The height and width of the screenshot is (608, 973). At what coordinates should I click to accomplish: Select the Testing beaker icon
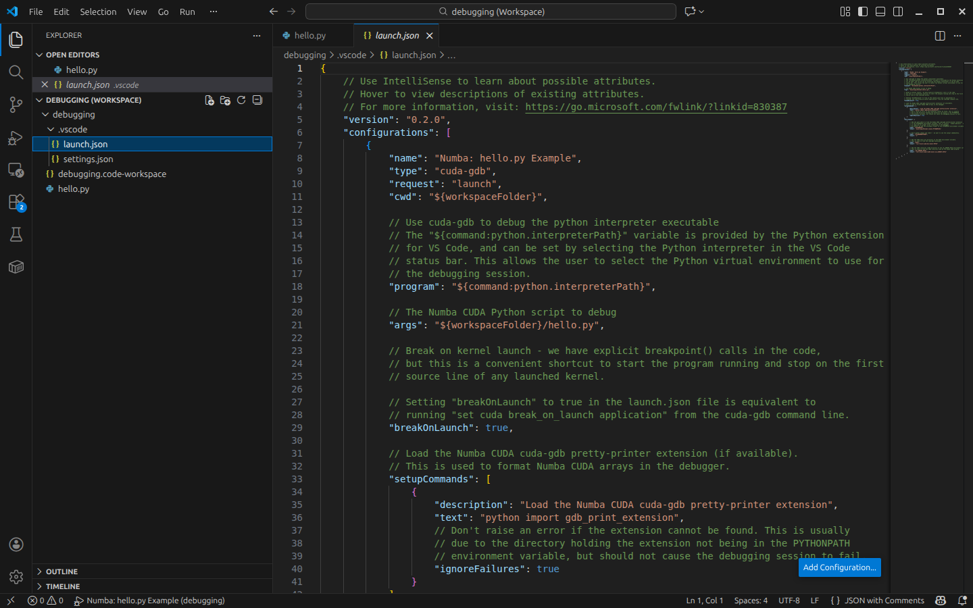click(x=16, y=234)
